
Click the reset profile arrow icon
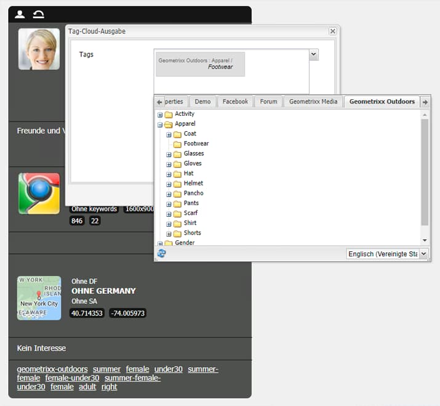[x=38, y=14]
